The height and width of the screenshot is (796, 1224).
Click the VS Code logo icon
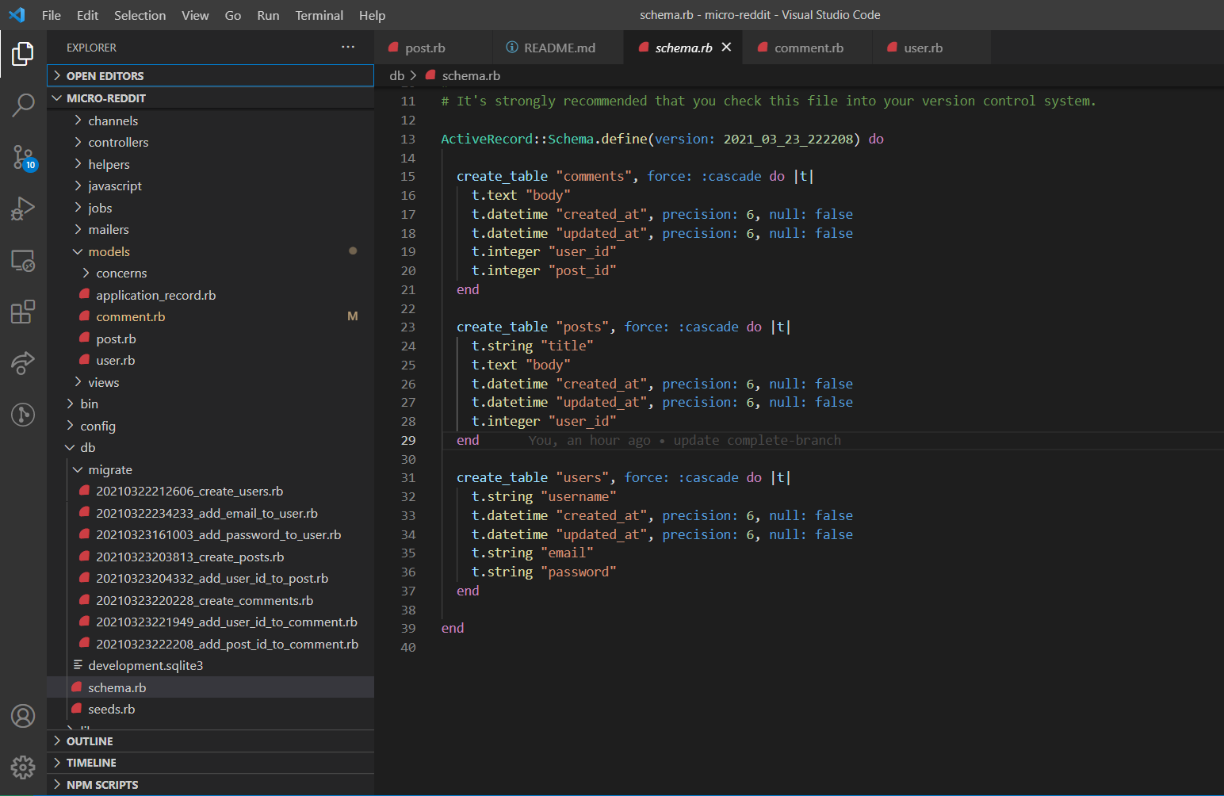[17, 15]
